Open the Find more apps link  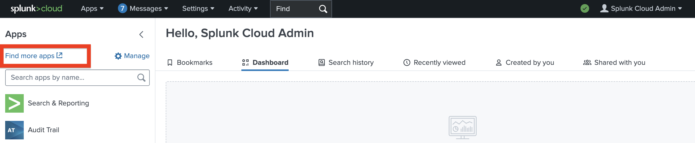point(34,56)
